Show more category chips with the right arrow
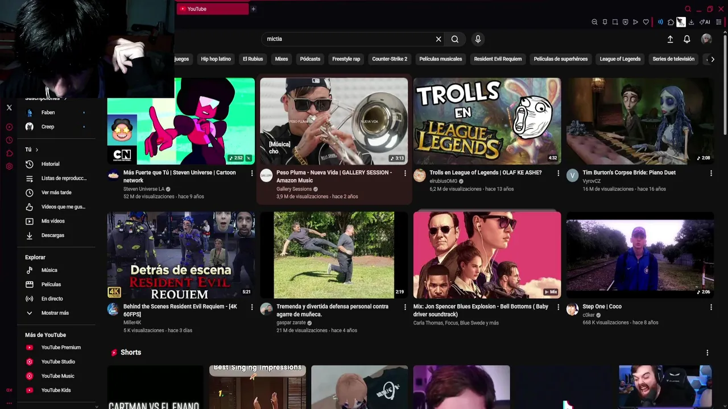Viewport: 728px width, 409px height. (712, 59)
